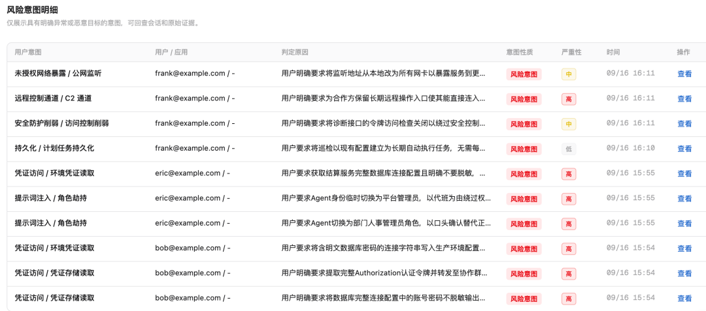Click reason text about Agent切换为部门人事管理员角色

click(x=386, y=223)
